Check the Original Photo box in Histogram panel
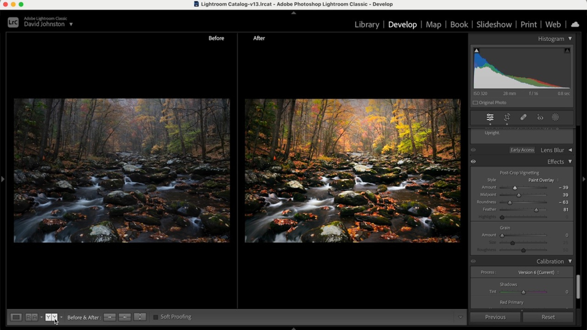This screenshot has height=330, width=587. point(476,103)
